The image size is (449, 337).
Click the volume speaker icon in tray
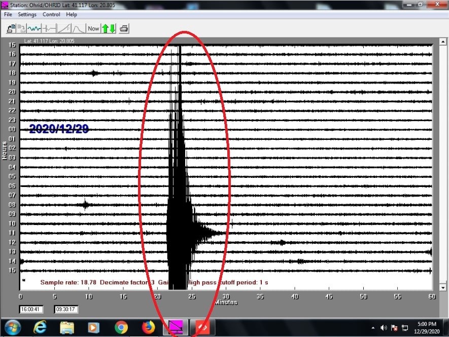point(384,328)
